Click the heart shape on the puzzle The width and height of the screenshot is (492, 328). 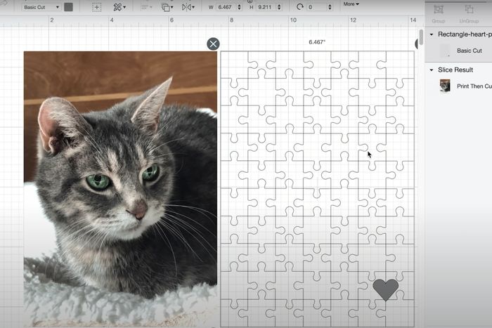pos(385,289)
